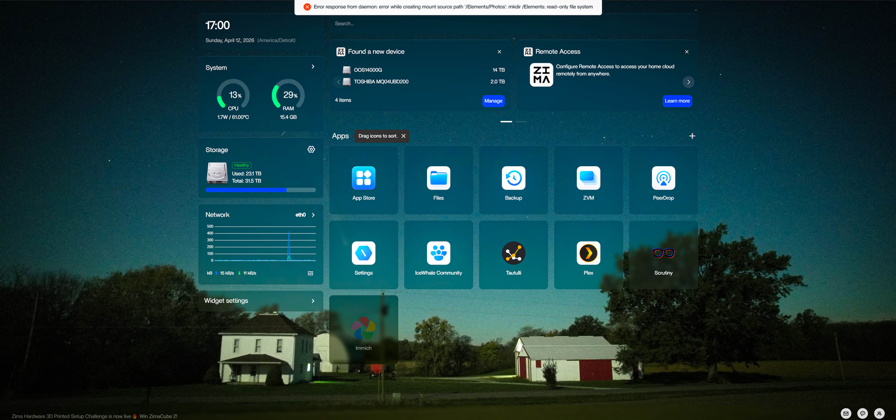Open the Immich app
896x420 pixels.
[x=364, y=329]
